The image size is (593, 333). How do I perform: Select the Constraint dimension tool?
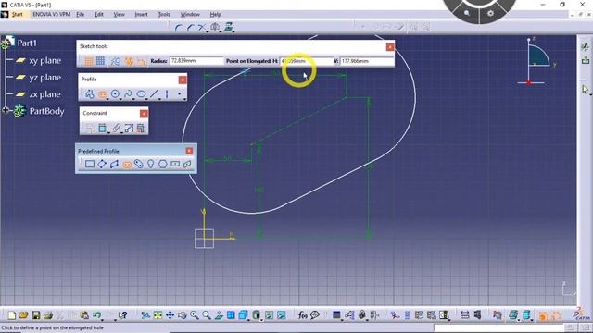coord(103,128)
